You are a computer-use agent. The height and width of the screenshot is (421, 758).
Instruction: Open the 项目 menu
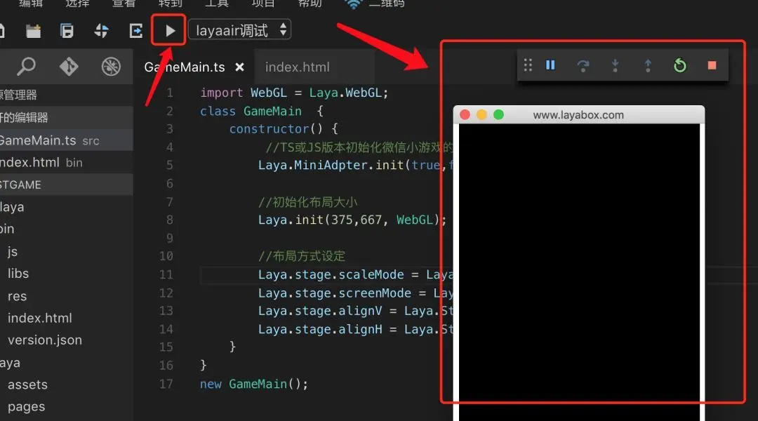[x=263, y=3]
